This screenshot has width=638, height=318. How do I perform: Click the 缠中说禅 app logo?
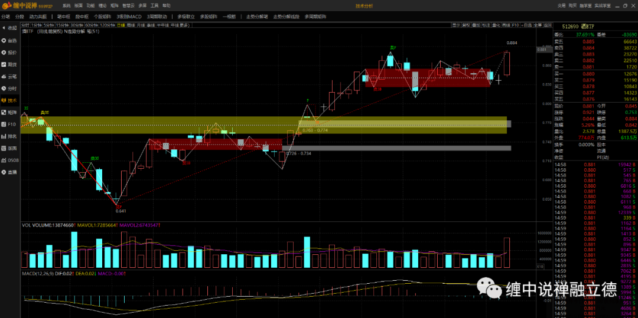tap(28, 6)
